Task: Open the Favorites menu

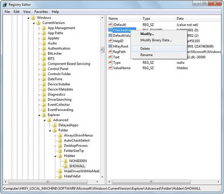Action: [41, 12]
